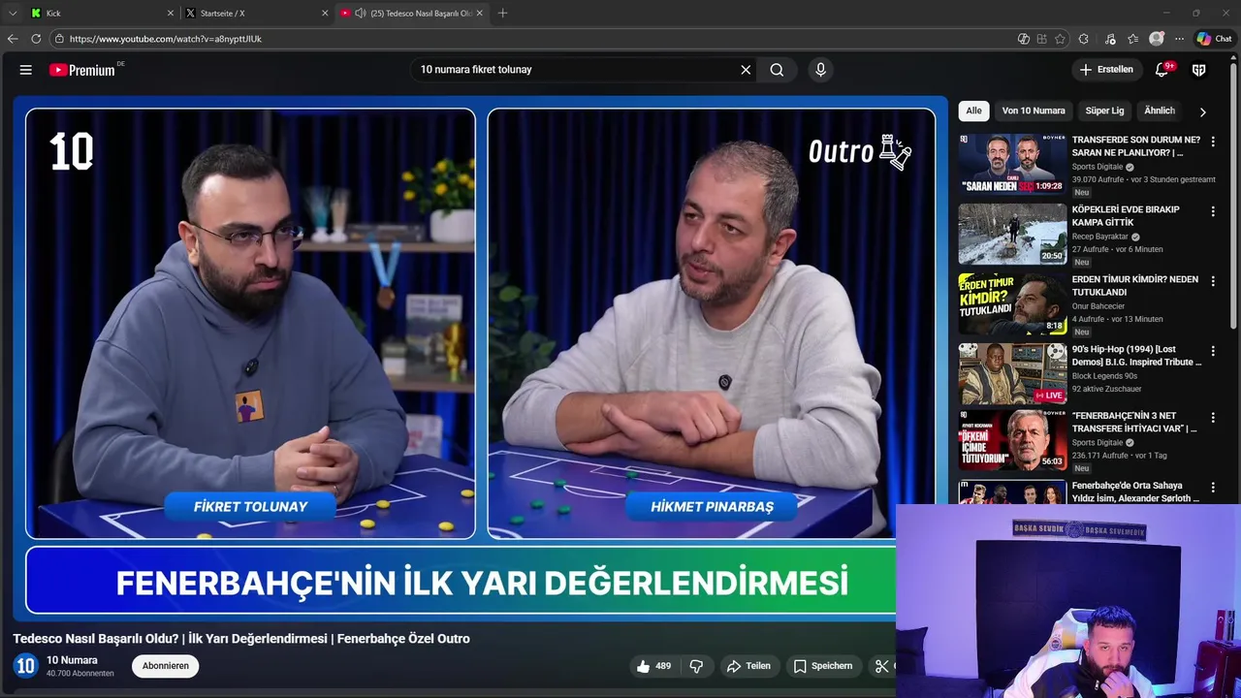Screen dimensions: 1241x698
Task: Open the media control music icon
Action: (x=1110, y=39)
